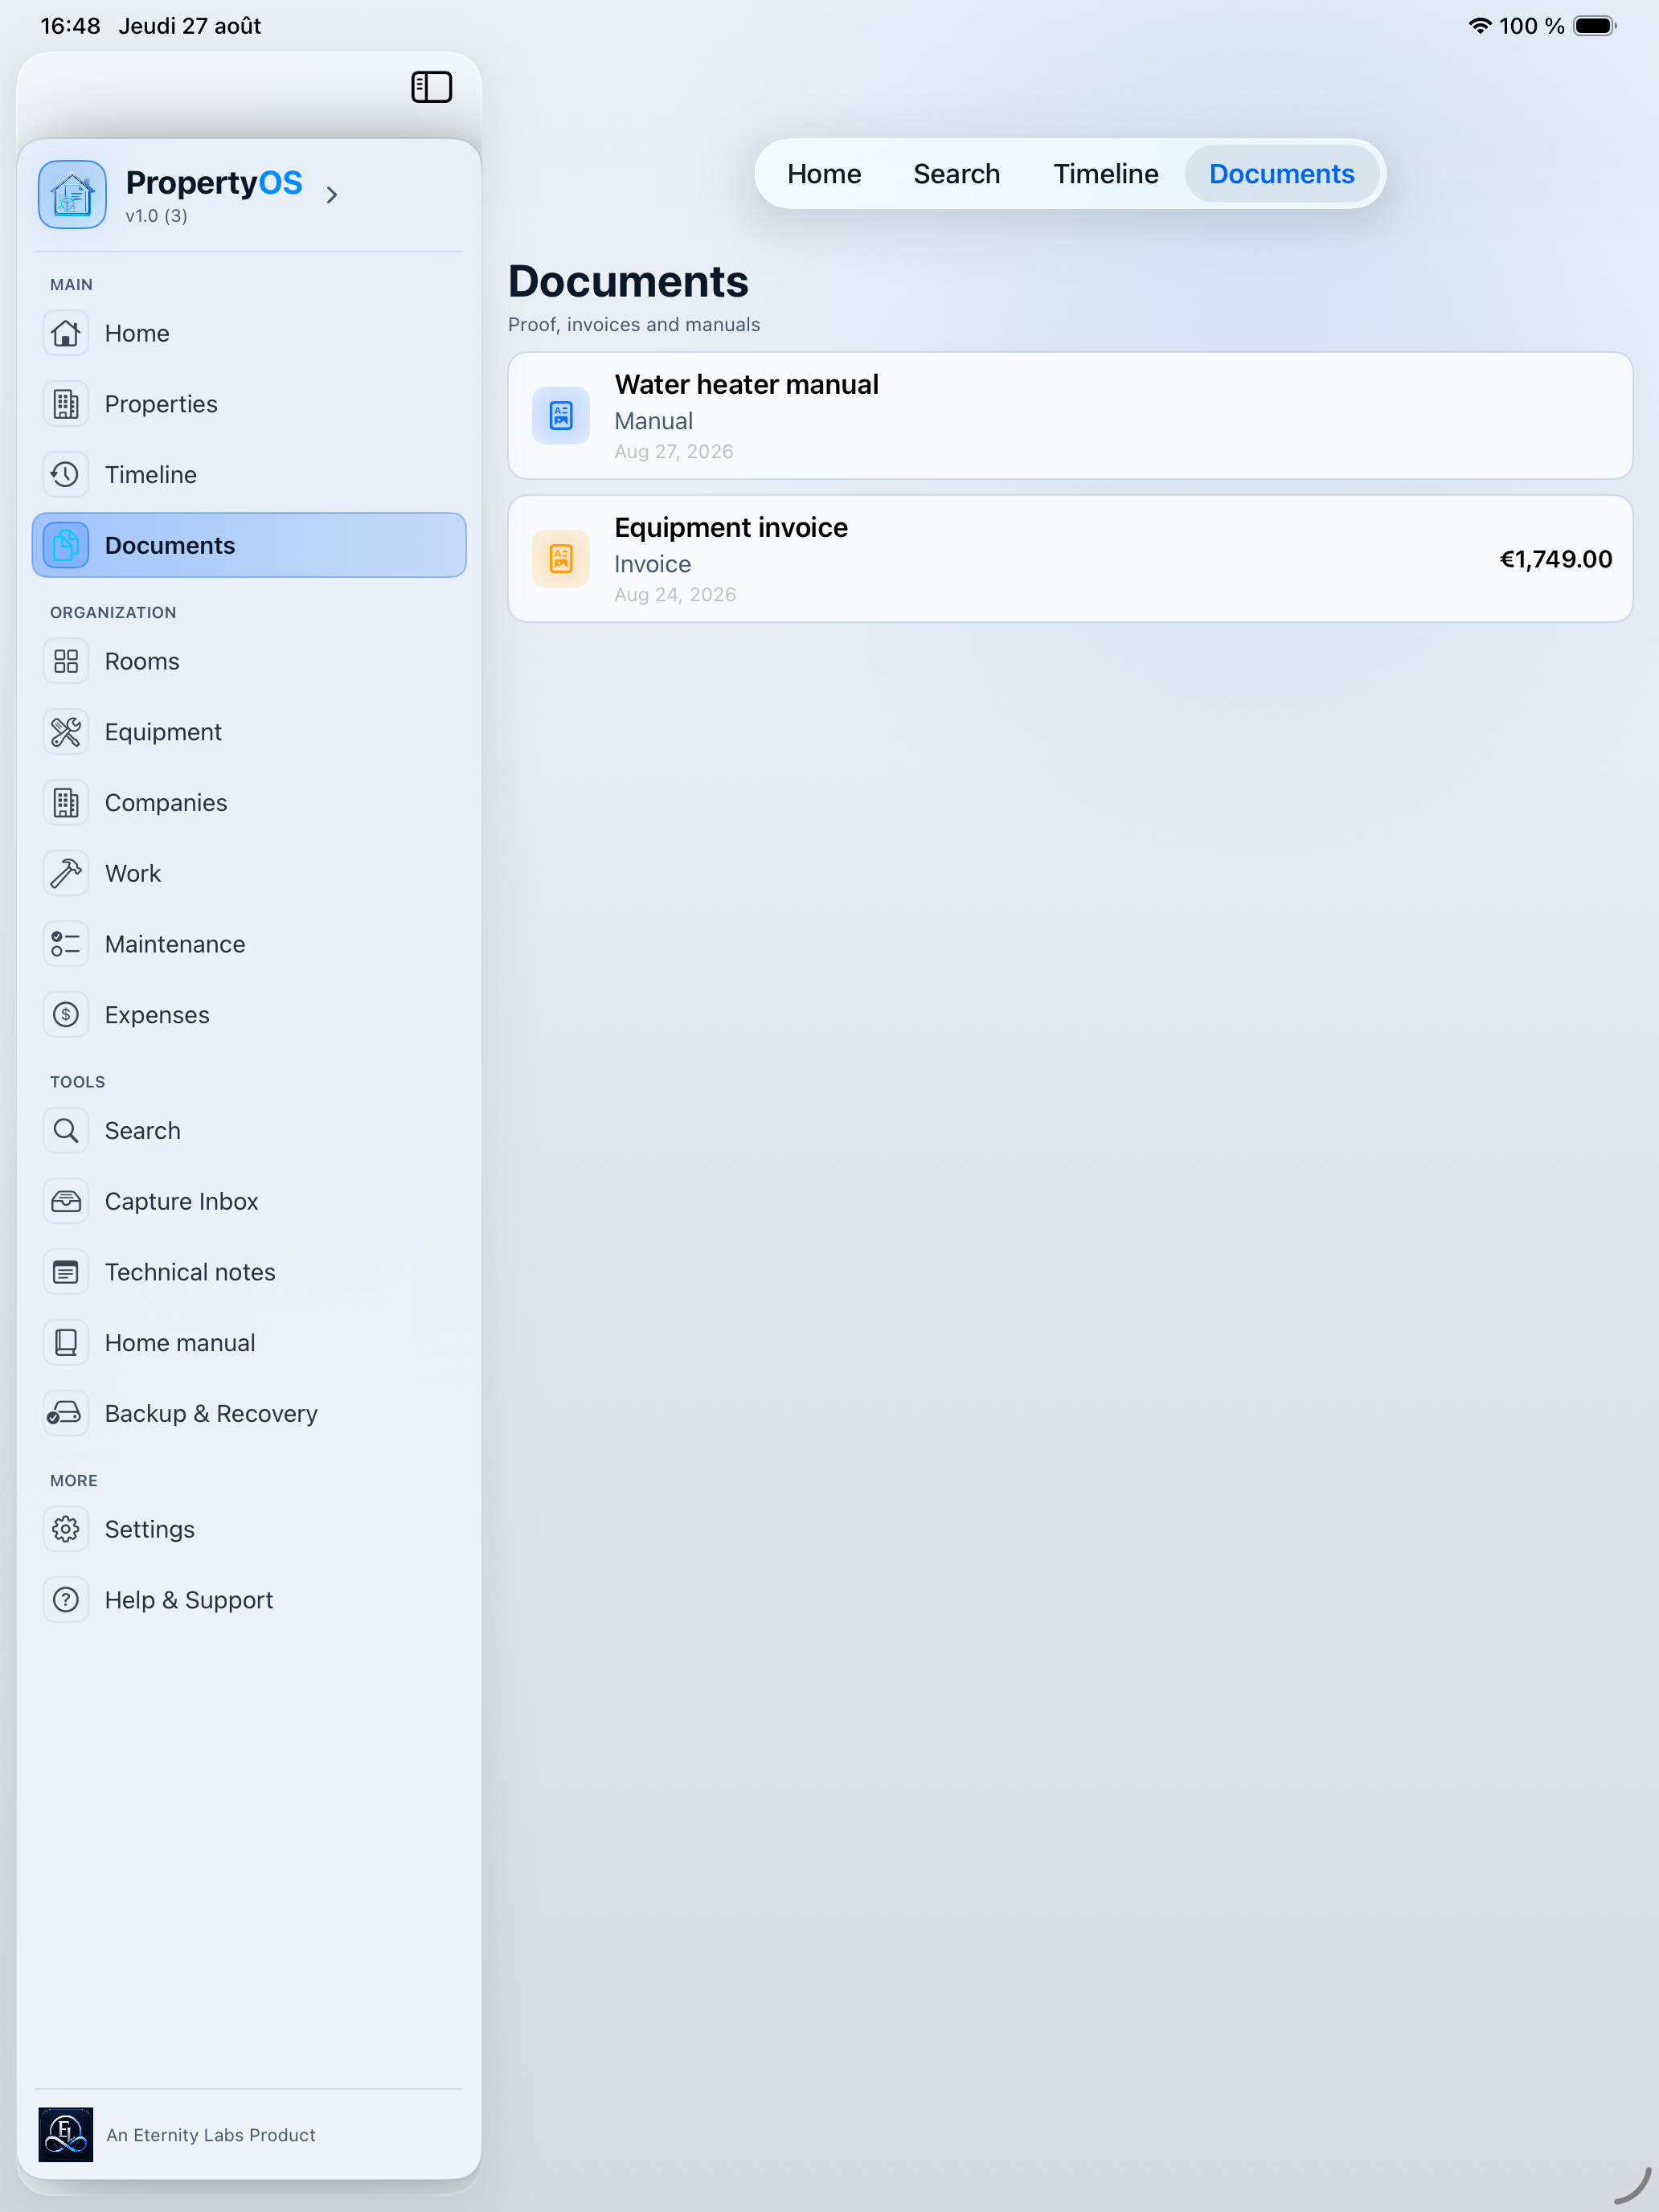Open the Backup & Recovery drive icon

pyautogui.click(x=66, y=1413)
